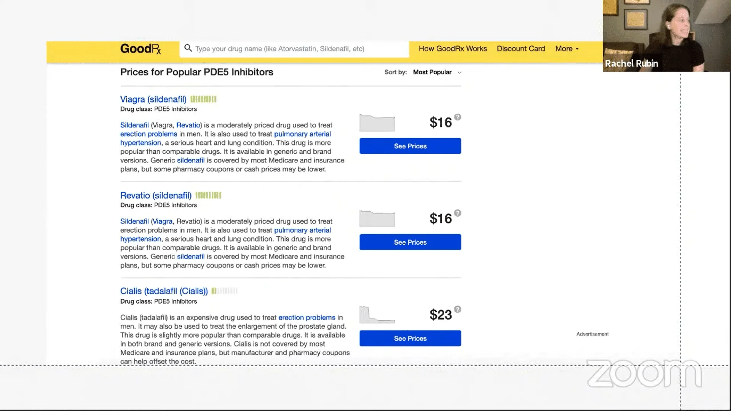Click the help icon next to Revatio $16
The width and height of the screenshot is (731, 411).
(x=458, y=213)
